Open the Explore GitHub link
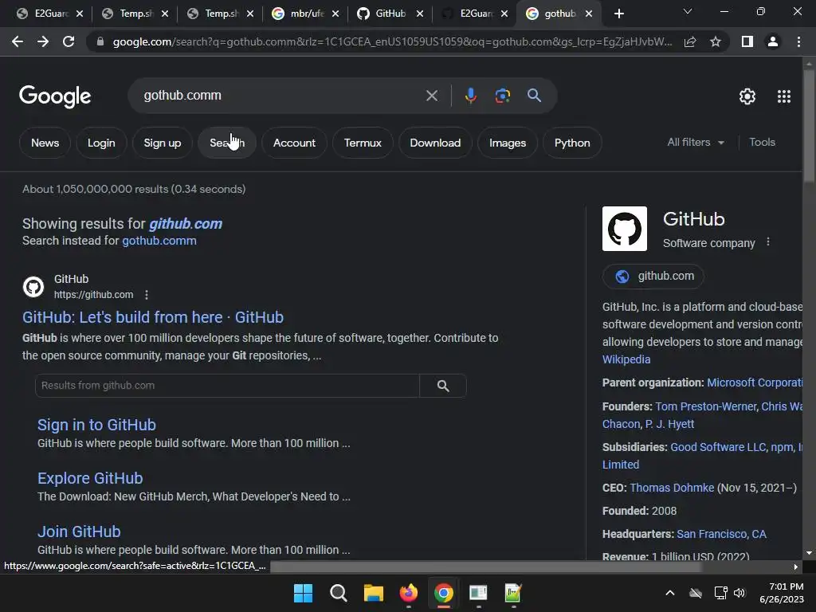Viewport: 816px width, 612px height. click(x=90, y=478)
